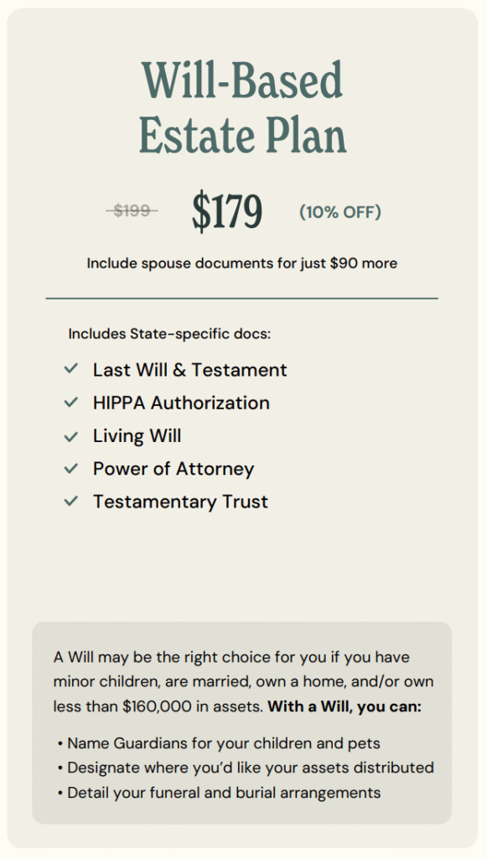487x859 pixels.
Task: Click the checkmark beside Last Will & Testament
Action: 70,369
